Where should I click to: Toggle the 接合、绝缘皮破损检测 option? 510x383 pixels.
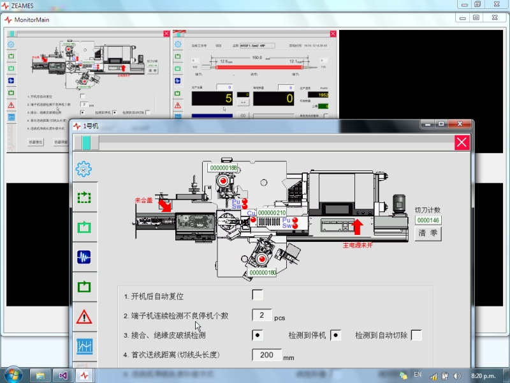(x=258, y=335)
